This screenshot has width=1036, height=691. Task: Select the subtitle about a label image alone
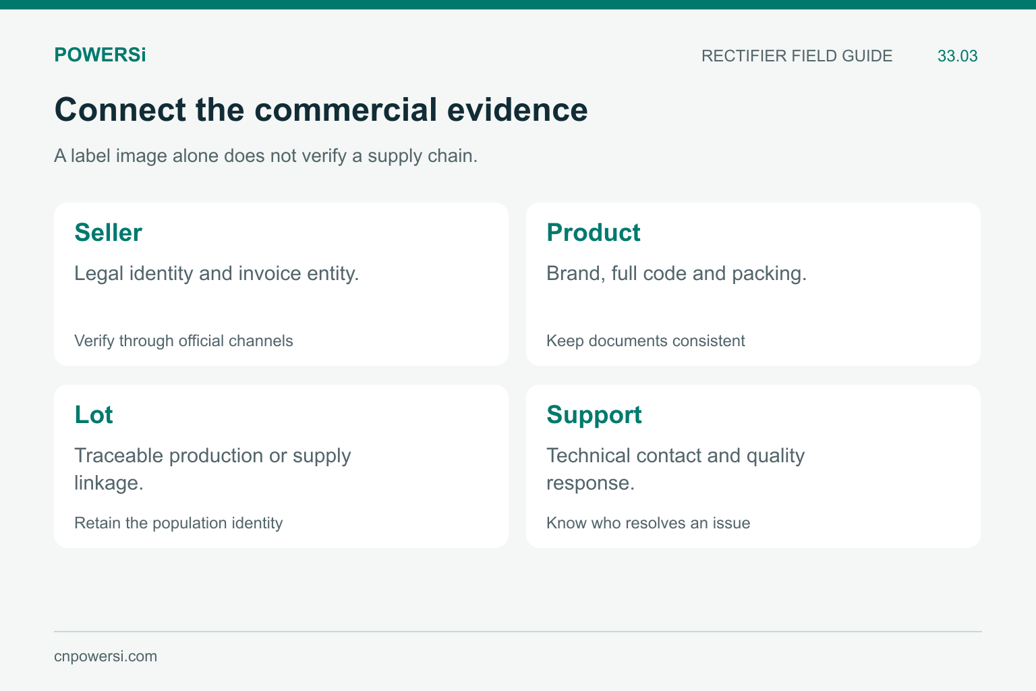[x=266, y=156]
